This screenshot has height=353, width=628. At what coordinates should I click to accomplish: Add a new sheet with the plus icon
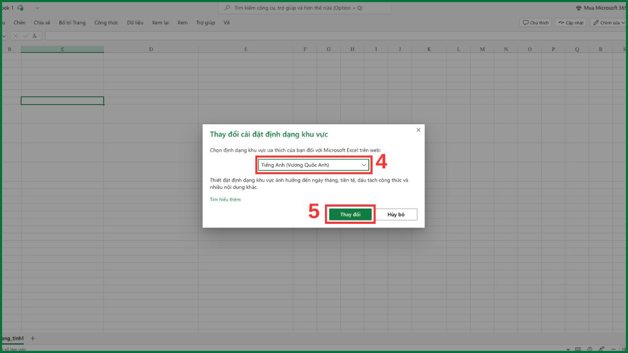click(32, 338)
